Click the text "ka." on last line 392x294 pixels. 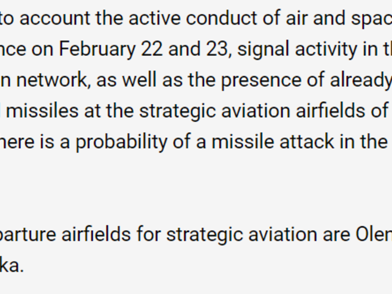click(x=12, y=265)
